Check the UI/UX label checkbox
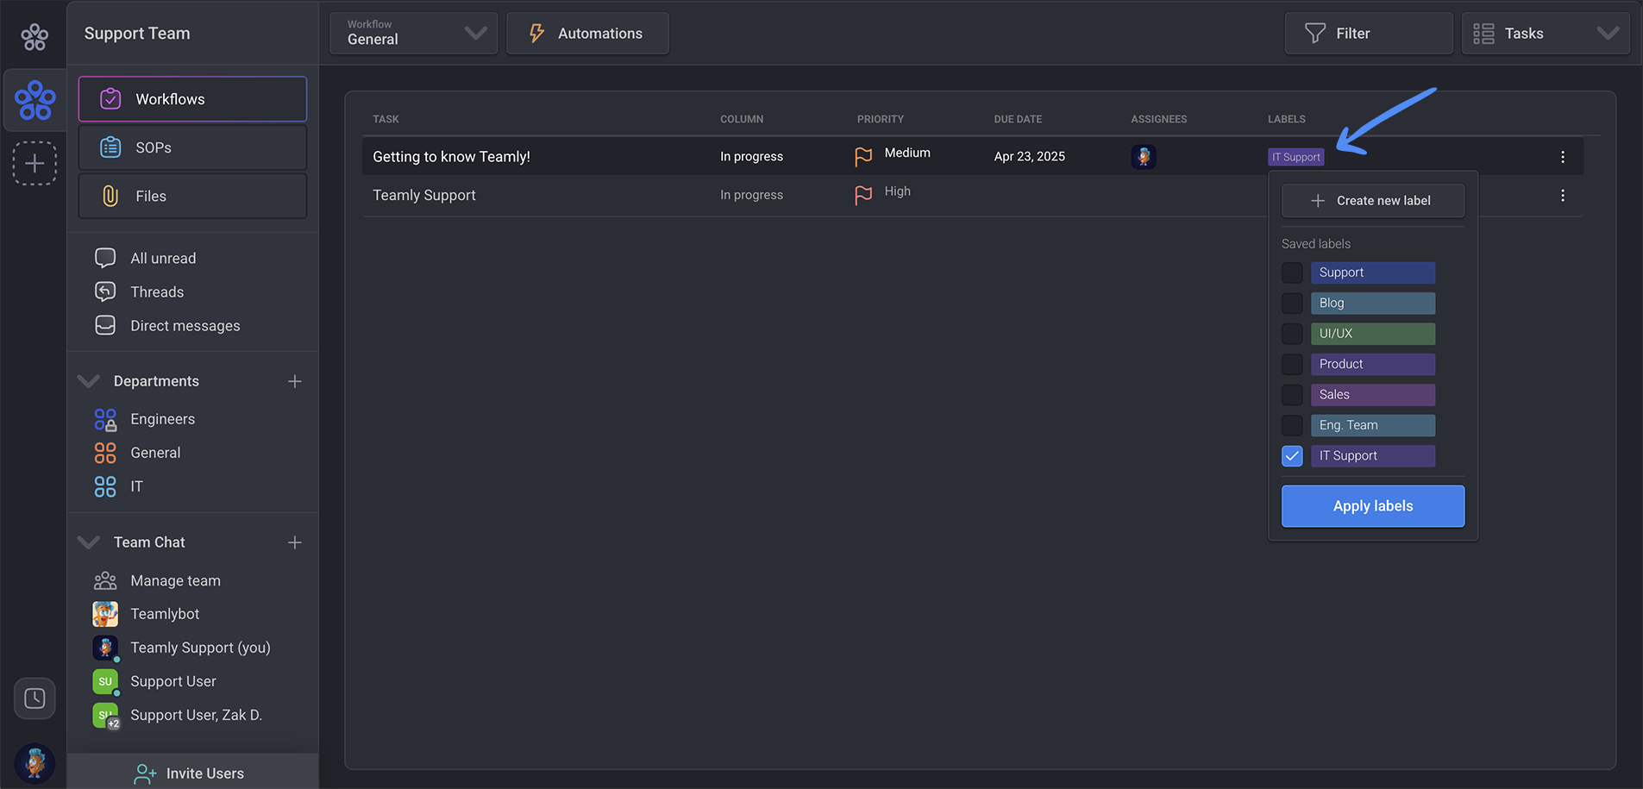1643x789 pixels. pos(1292,334)
